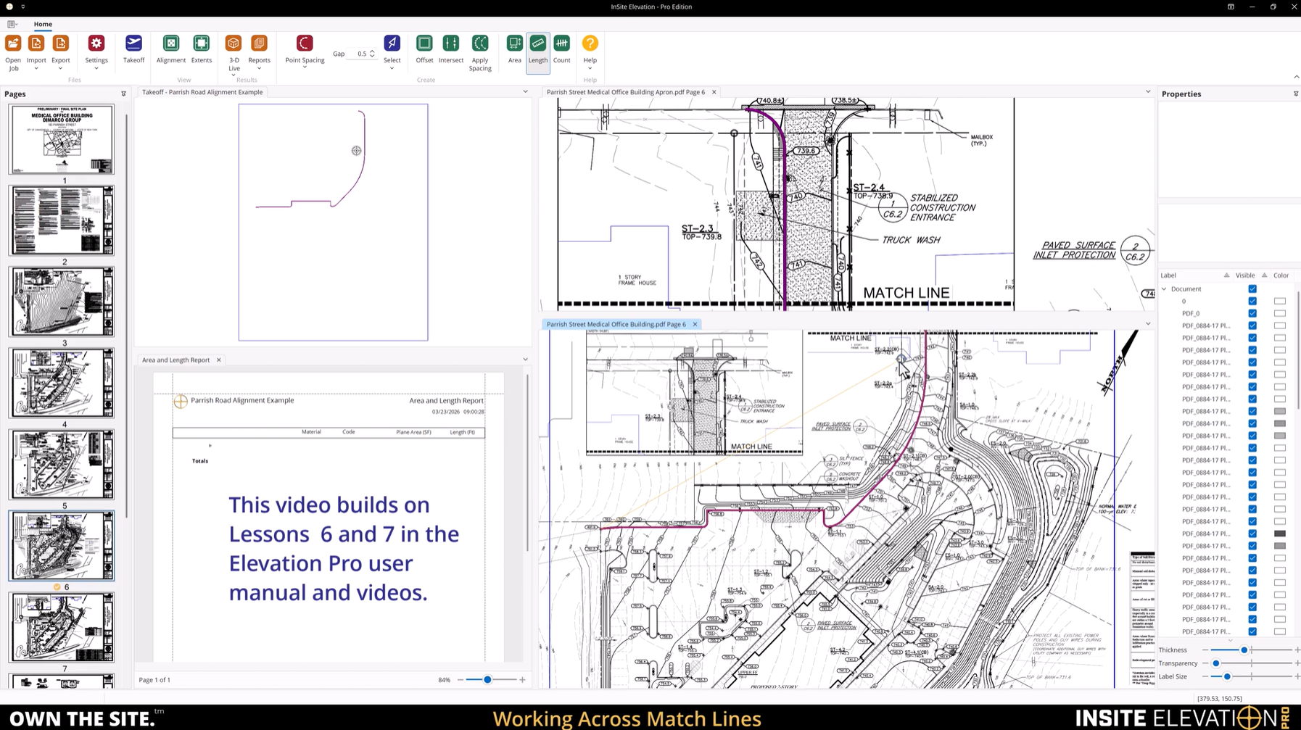Select the Takeoff - Parrish Road Alignment Example tab
Viewport: 1301px width, 730px height.
pos(202,92)
